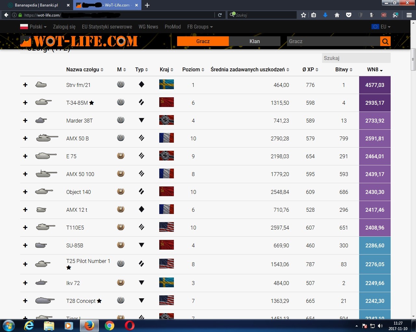
Task: Sort table by Nazwa czołgu column
Action: (85, 69)
